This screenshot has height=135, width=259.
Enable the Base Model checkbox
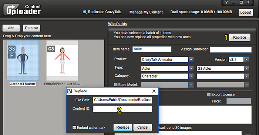[116, 84]
